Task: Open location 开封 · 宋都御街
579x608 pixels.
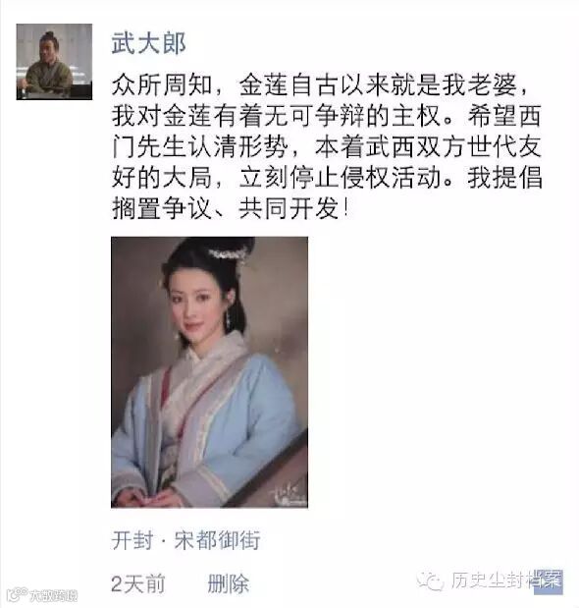Action: click(185, 540)
